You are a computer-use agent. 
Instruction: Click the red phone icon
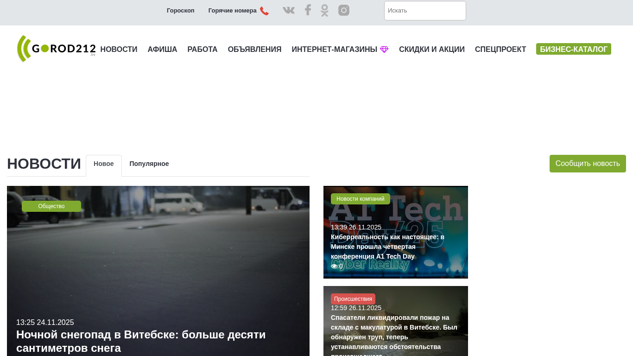pyautogui.click(x=264, y=11)
